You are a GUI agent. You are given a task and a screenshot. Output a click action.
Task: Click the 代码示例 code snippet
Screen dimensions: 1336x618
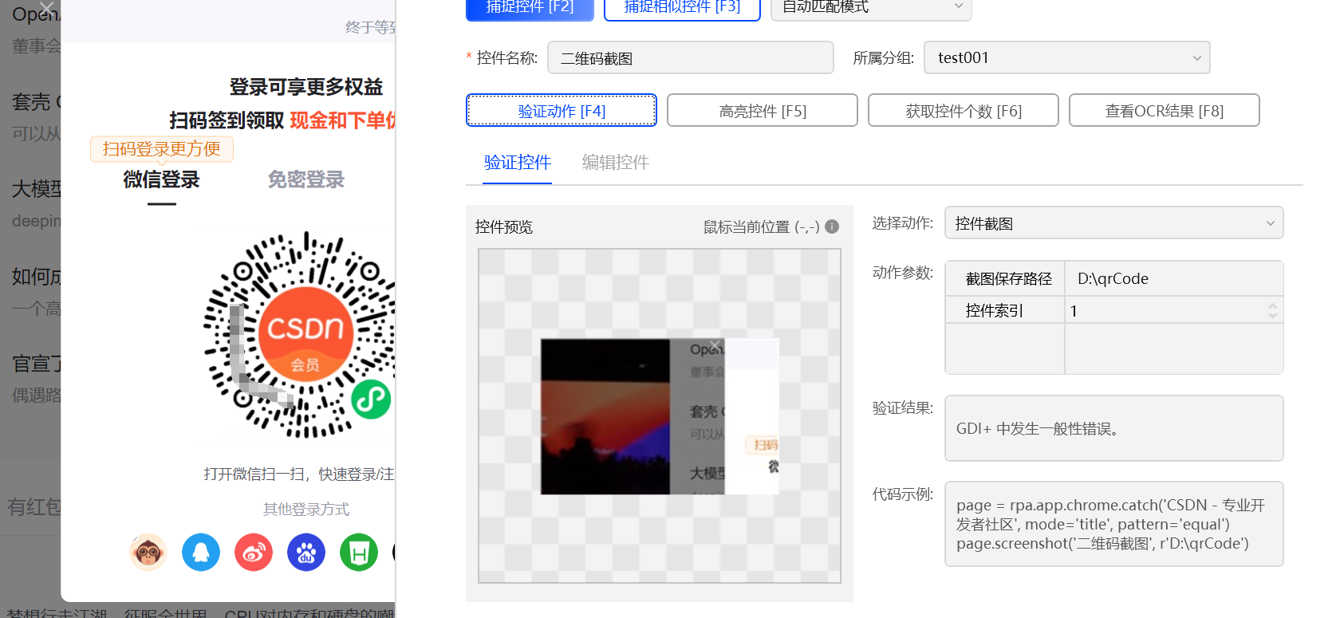point(1113,524)
